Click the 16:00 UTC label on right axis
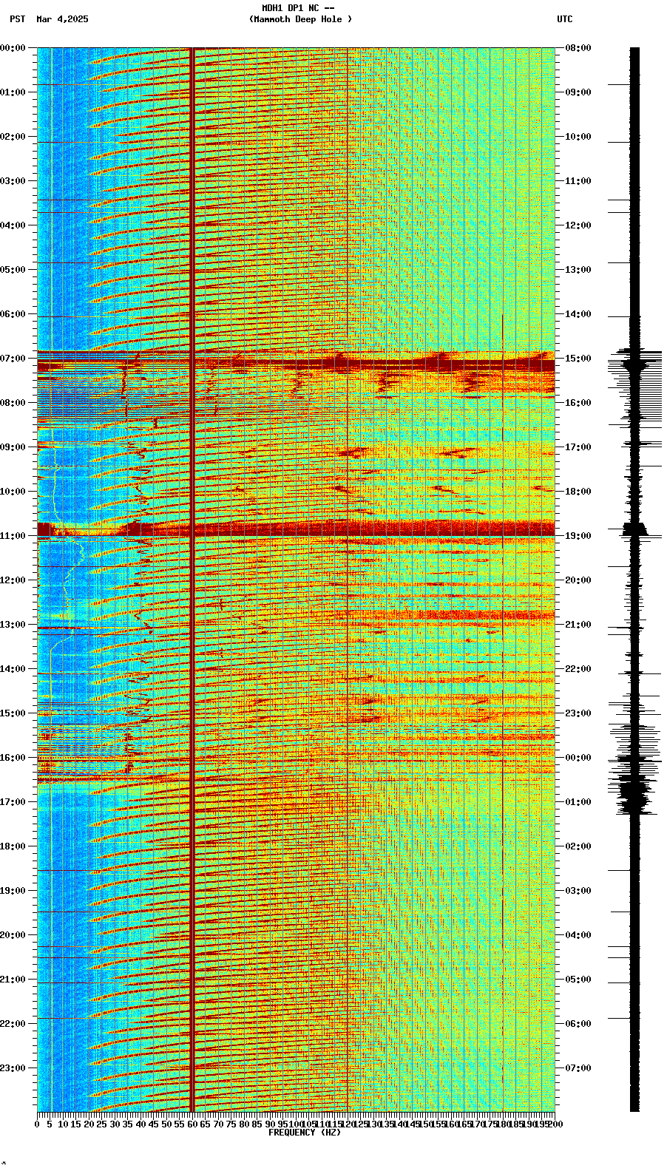 (x=578, y=403)
